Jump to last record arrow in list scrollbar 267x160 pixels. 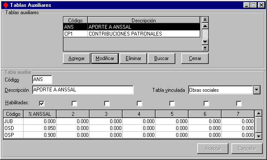tap(205, 48)
